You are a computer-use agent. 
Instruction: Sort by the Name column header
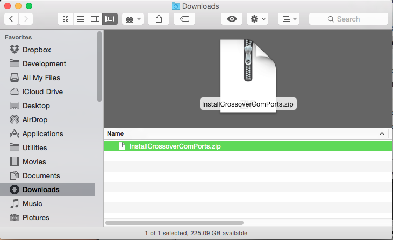coord(115,133)
